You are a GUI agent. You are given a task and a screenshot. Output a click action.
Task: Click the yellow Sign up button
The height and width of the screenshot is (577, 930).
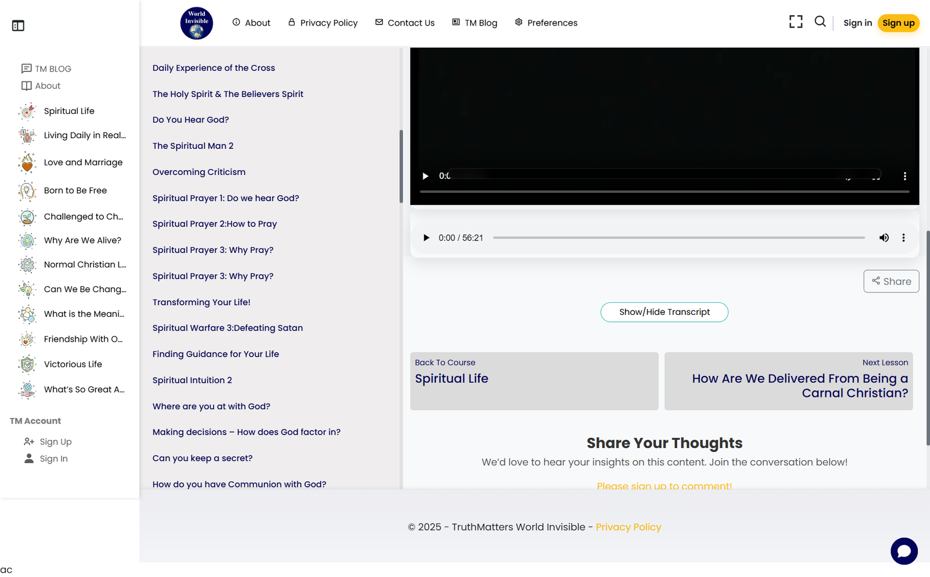898,23
